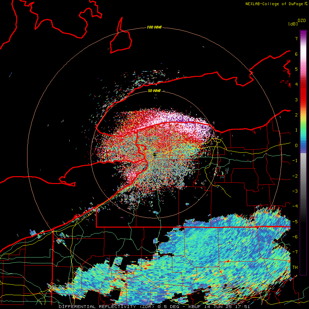Click the legend value 3
Viewport: 309px width, 309px height.
(296, 100)
